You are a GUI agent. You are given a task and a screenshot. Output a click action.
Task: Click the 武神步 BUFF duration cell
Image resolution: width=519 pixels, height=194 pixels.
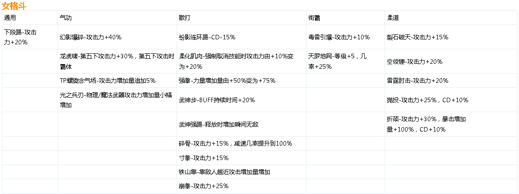pyautogui.click(x=241, y=100)
